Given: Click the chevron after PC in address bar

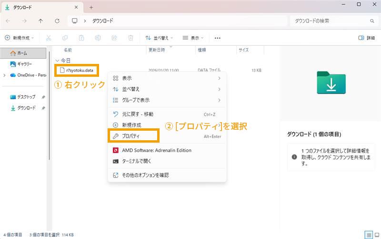Looking at the screenshot, I should pyautogui.click(x=85, y=21).
